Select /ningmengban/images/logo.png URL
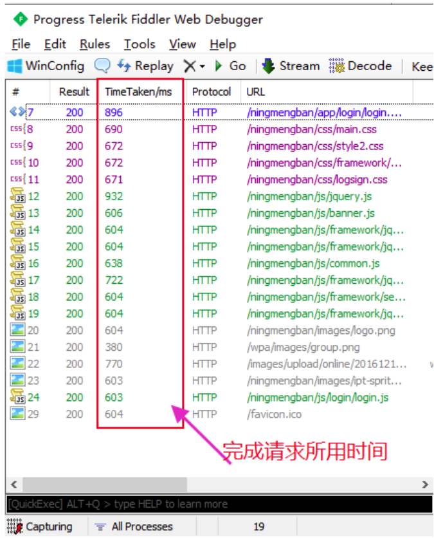434x538 pixels. 321,330
